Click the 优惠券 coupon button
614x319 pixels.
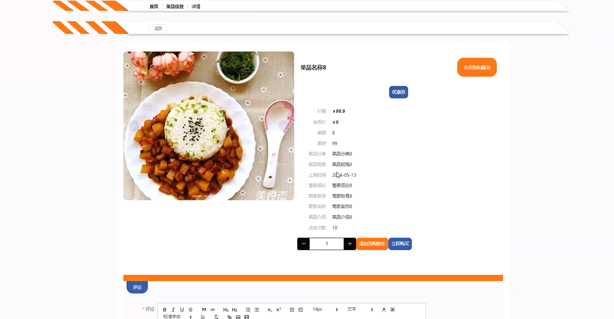tap(398, 92)
